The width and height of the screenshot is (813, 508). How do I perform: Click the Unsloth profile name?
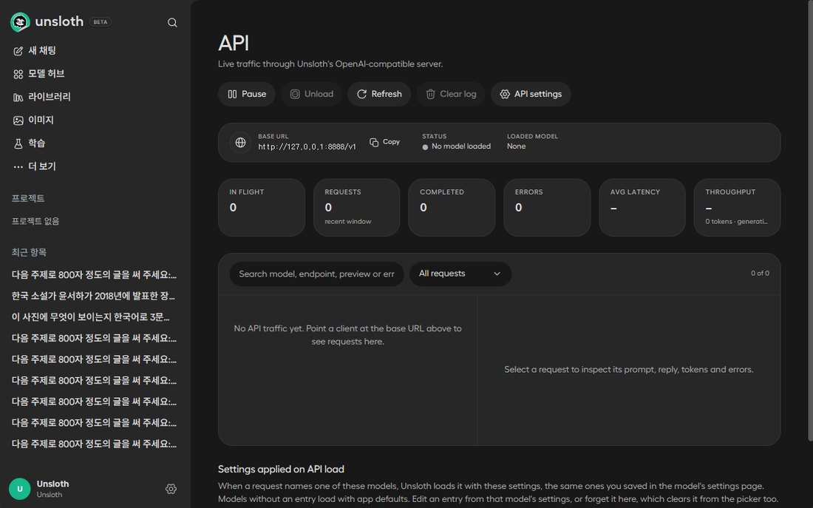(x=52, y=484)
